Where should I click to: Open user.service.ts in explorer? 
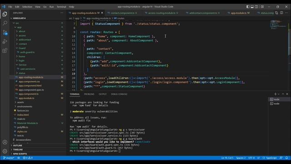point(28,69)
